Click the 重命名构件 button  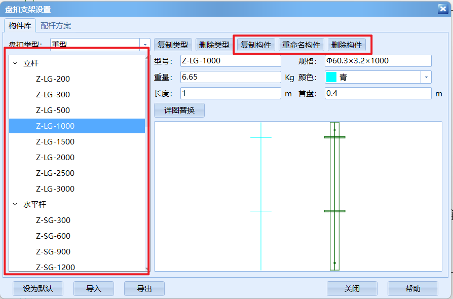point(301,45)
